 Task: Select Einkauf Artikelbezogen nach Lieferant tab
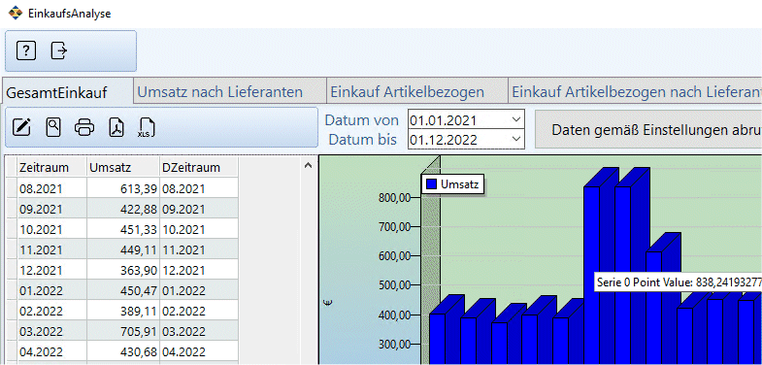pos(635,92)
